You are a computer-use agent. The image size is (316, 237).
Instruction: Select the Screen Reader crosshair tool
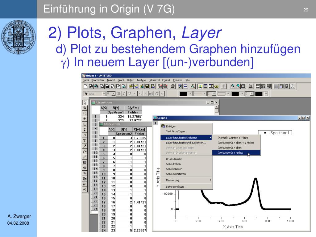(x=85, y=119)
